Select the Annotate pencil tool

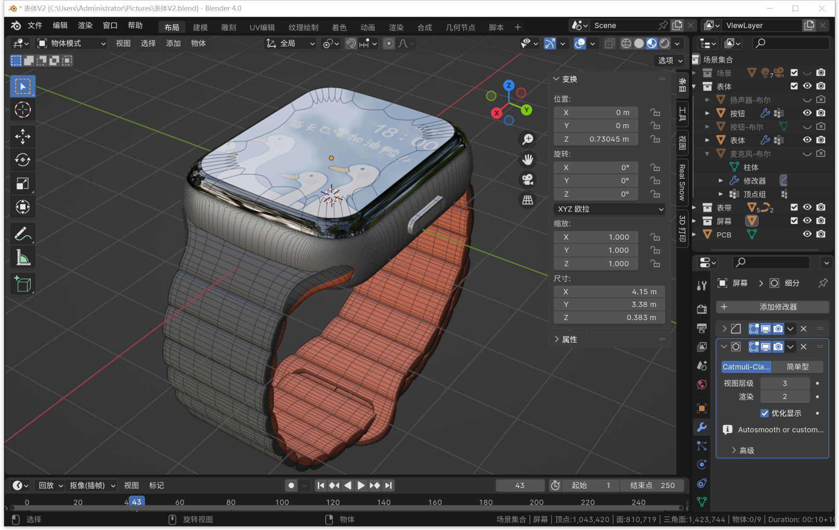(x=22, y=234)
